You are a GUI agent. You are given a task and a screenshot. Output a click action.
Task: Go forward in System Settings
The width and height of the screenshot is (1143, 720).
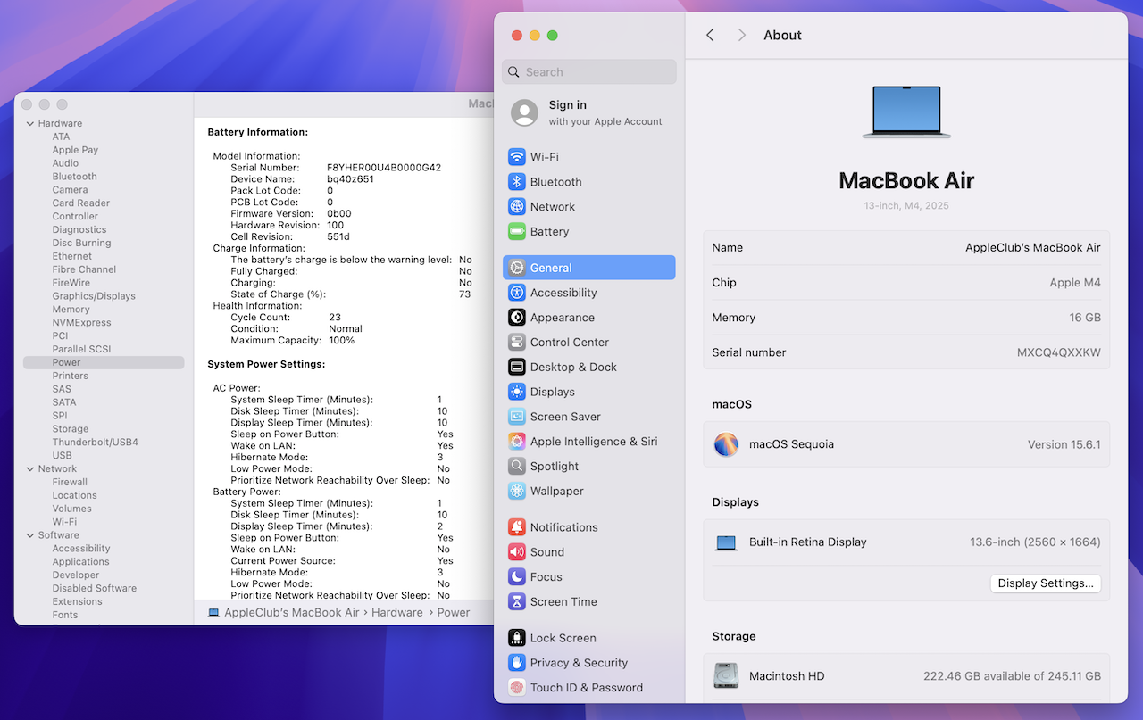pyautogui.click(x=741, y=35)
